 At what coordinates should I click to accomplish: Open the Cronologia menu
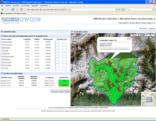click(x=25, y=5)
